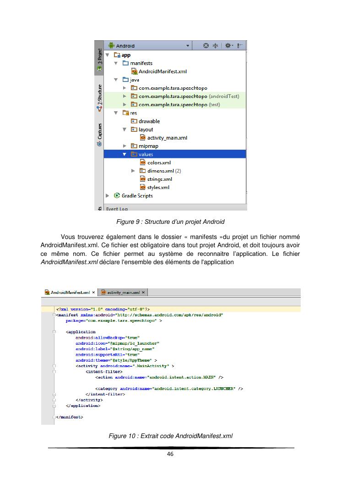Open strings.xml in the values folder
341x482 pixels.
pyautogui.click(x=159, y=179)
